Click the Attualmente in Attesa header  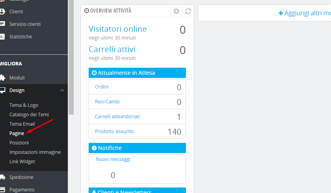point(137,73)
